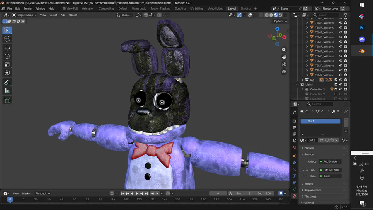Expand the Rig collection in outliner
The image size is (373, 210).
tap(303, 80)
